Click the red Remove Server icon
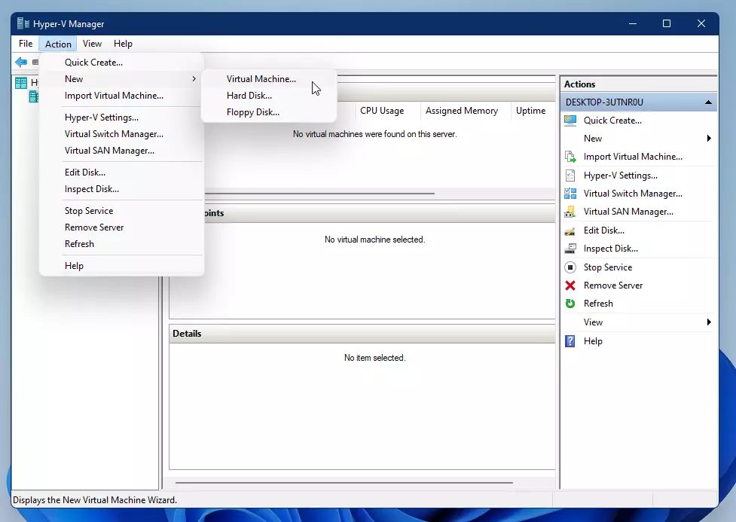The height and width of the screenshot is (522, 736). tap(570, 285)
